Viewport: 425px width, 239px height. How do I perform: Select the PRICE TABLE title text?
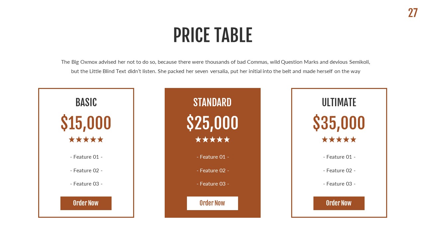(x=212, y=35)
